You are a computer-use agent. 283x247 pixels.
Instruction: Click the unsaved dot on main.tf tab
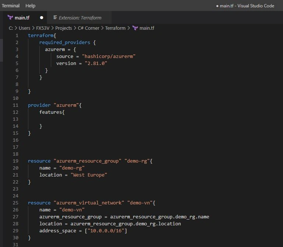(x=42, y=18)
